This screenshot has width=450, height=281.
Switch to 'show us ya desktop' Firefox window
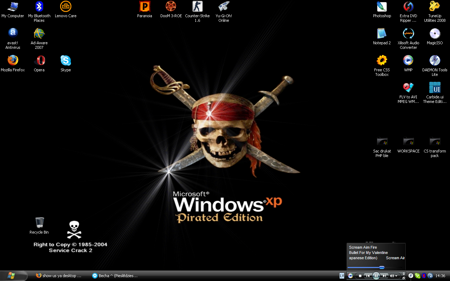[x=59, y=276]
